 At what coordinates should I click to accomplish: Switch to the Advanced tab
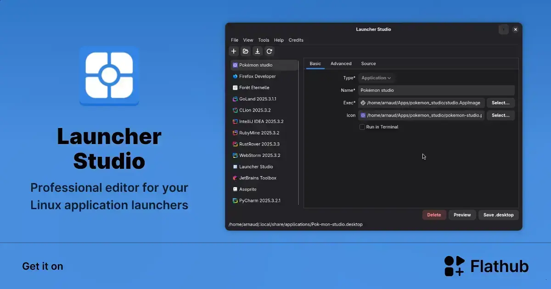pos(341,64)
